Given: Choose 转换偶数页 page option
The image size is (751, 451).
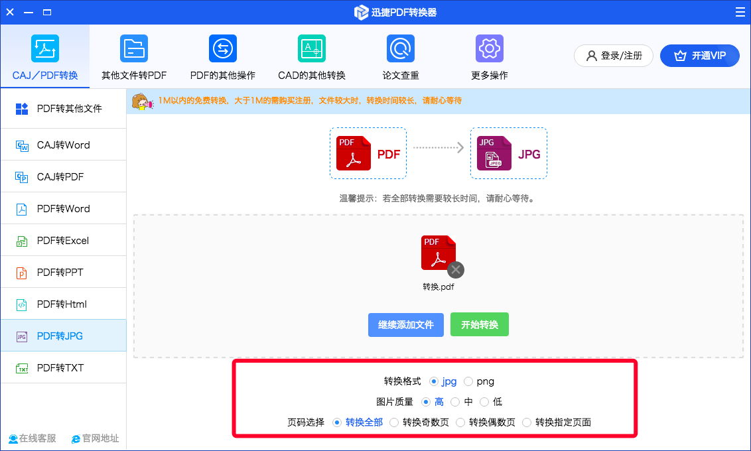Looking at the screenshot, I should [x=460, y=422].
